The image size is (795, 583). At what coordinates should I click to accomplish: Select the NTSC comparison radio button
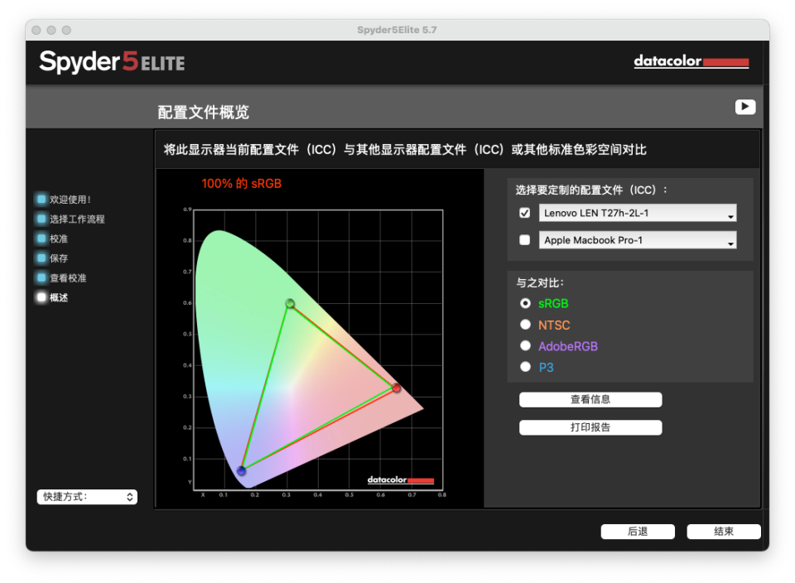point(525,325)
